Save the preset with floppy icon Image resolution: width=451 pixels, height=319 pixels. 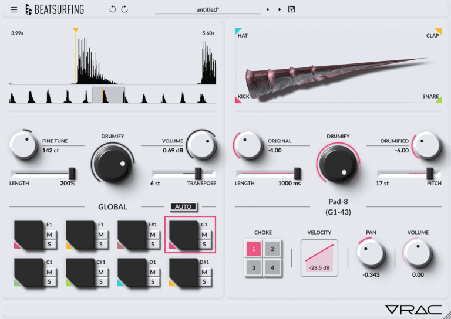(x=291, y=9)
